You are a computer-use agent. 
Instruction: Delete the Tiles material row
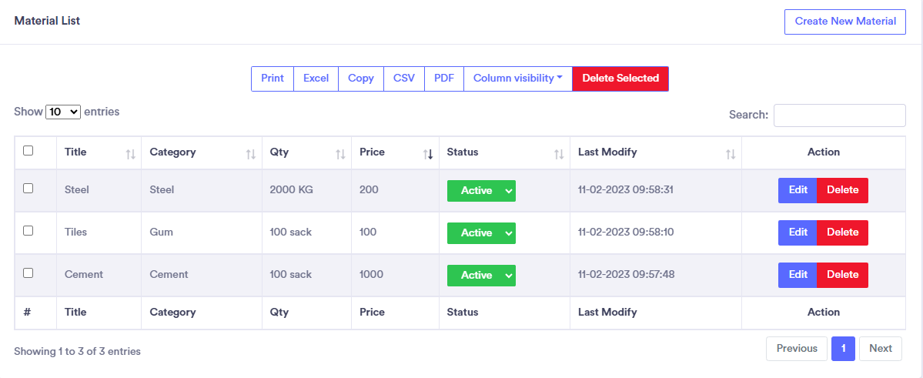click(842, 232)
